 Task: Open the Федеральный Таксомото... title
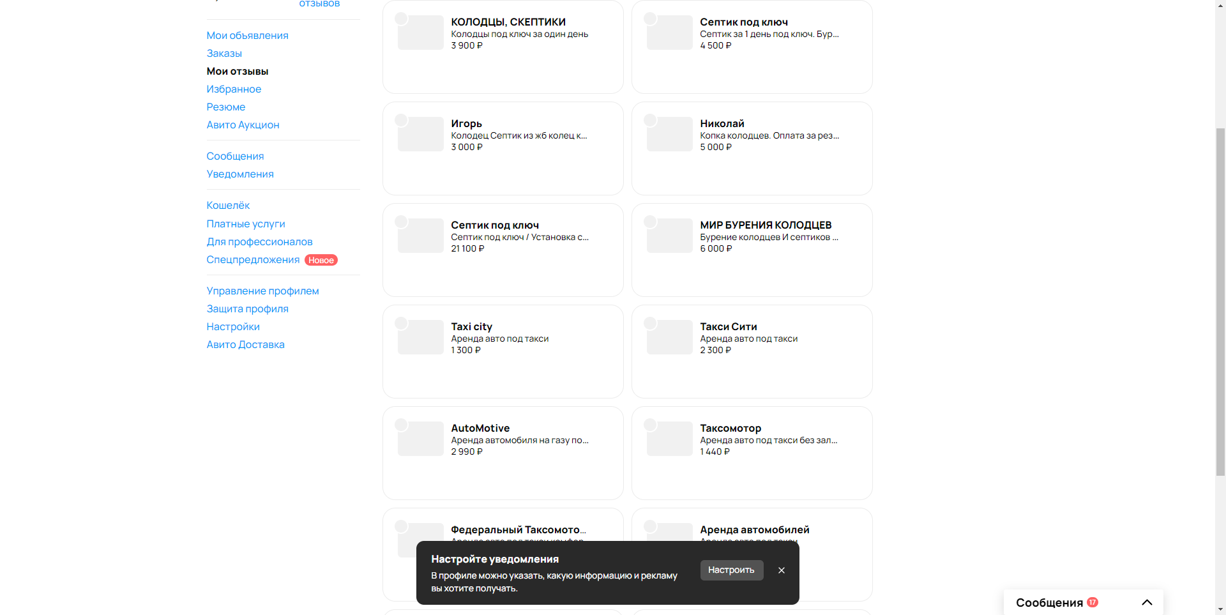click(x=518, y=530)
